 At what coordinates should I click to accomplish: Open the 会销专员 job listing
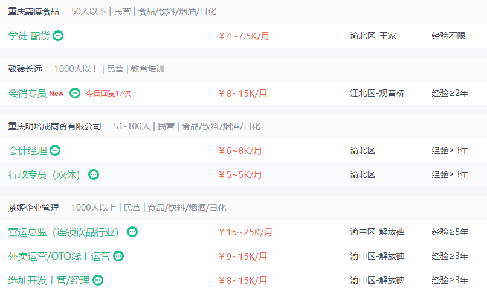coord(27,93)
